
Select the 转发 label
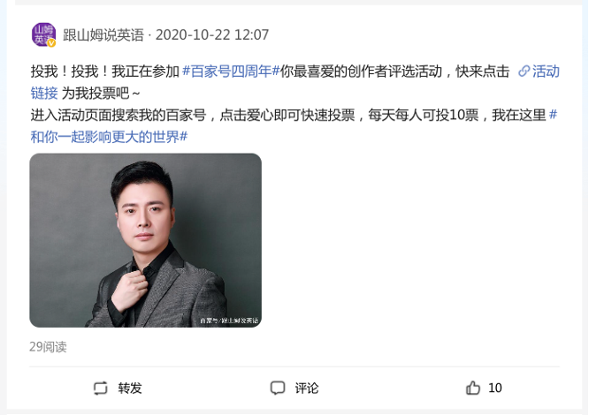coord(130,388)
